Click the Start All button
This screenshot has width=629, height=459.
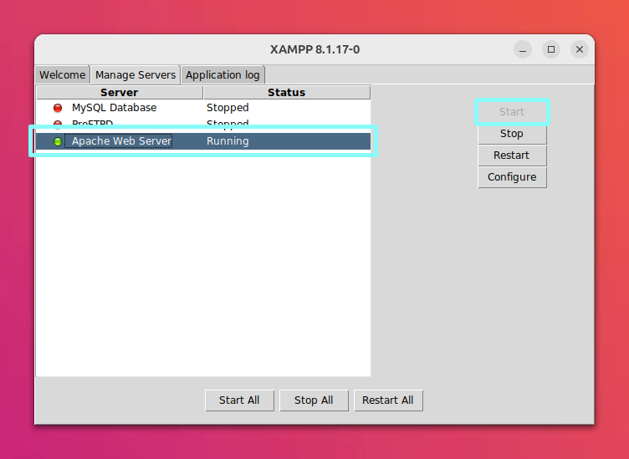tap(239, 400)
